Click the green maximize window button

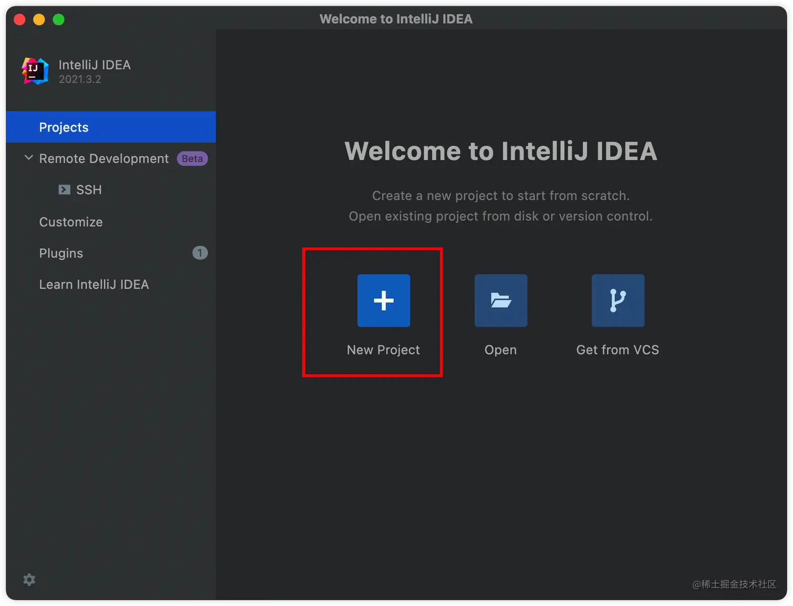pyautogui.click(x=59, y=19)
